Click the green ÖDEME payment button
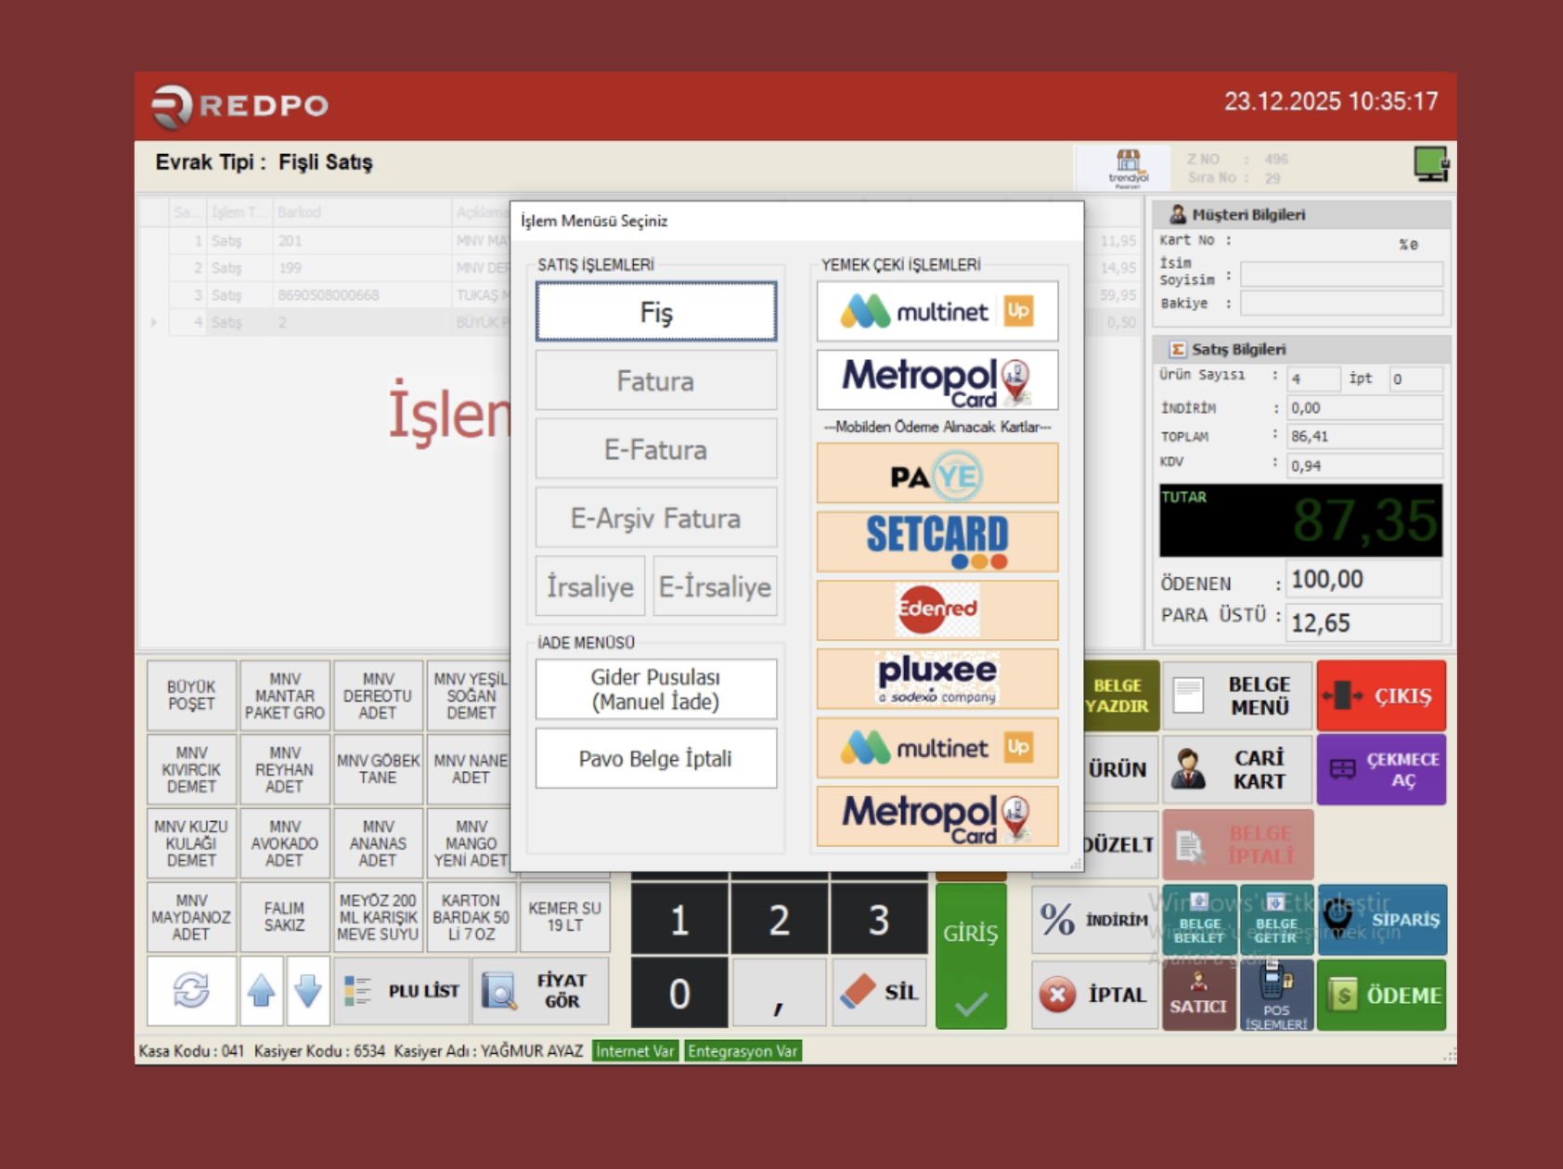Image resolution: width=1563 pixels, height=1169 pixels. [x=1381, y=996]
